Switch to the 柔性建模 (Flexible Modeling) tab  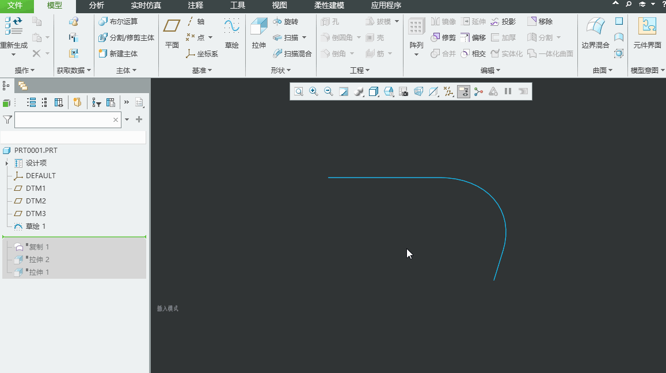click(x=329, y=6)
